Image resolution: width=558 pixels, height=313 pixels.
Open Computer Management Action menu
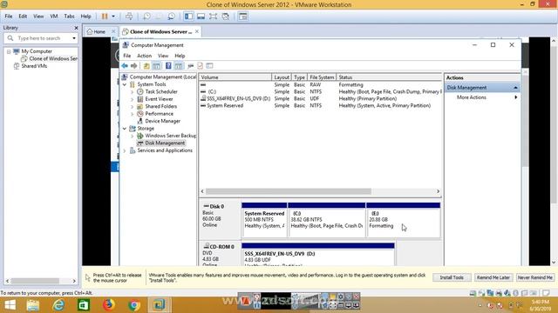click(144, 56)
